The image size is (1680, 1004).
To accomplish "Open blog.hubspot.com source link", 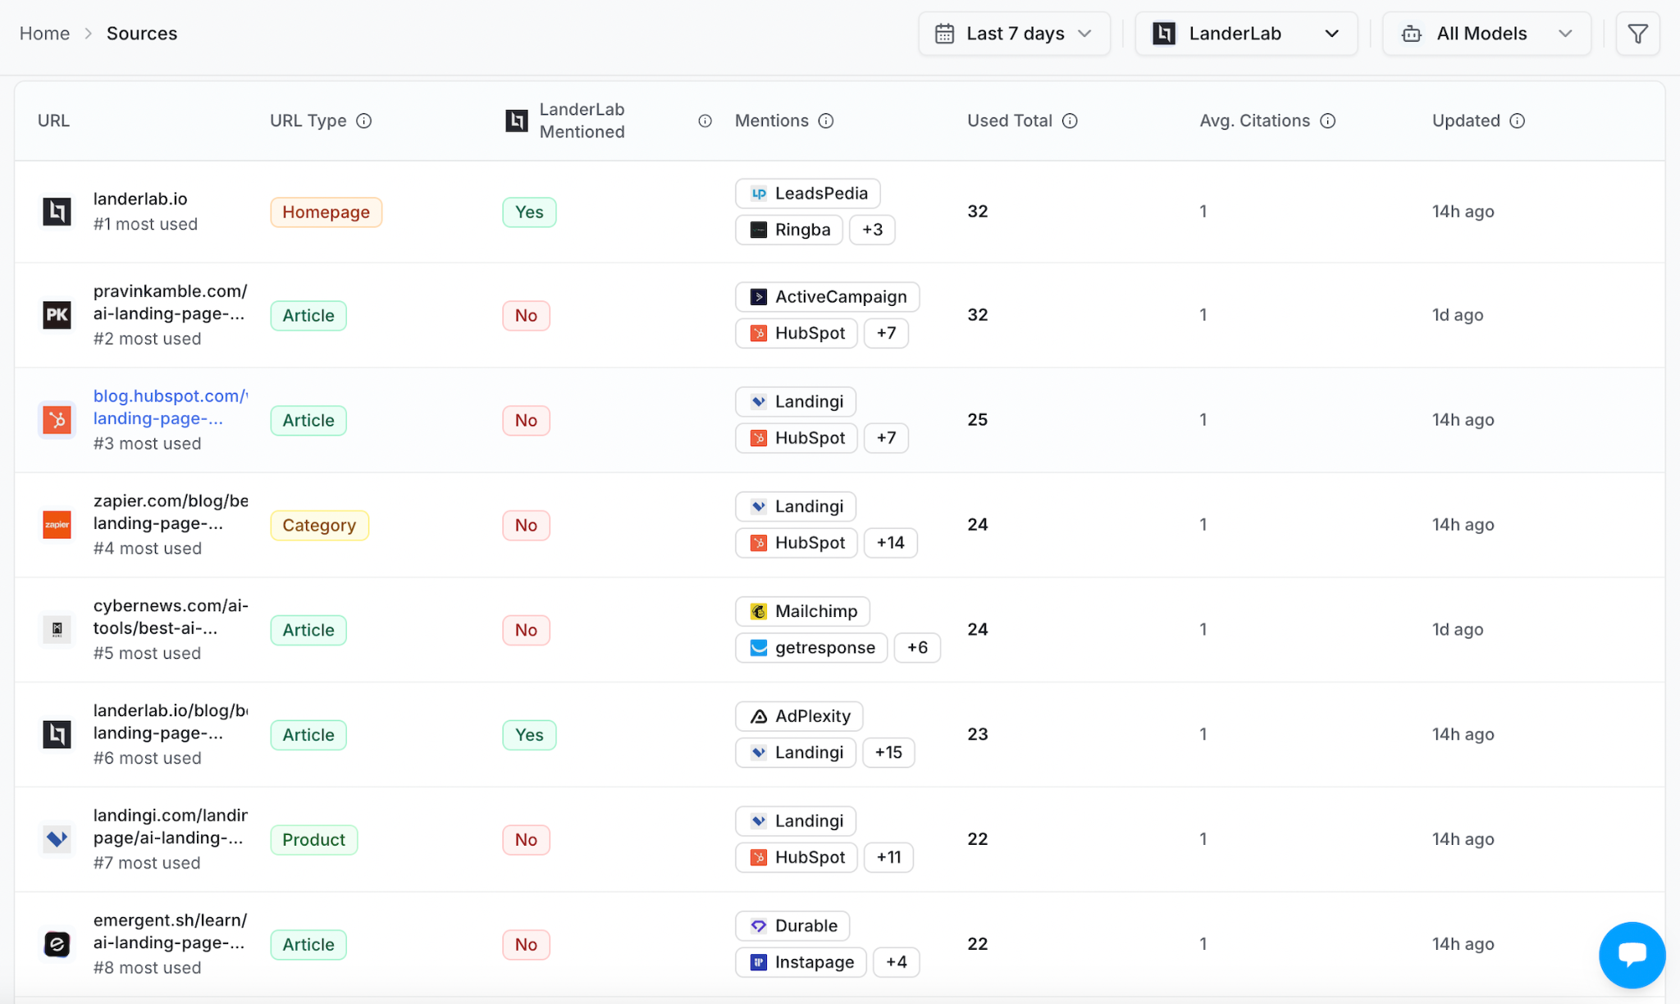I will pos(170,407).
